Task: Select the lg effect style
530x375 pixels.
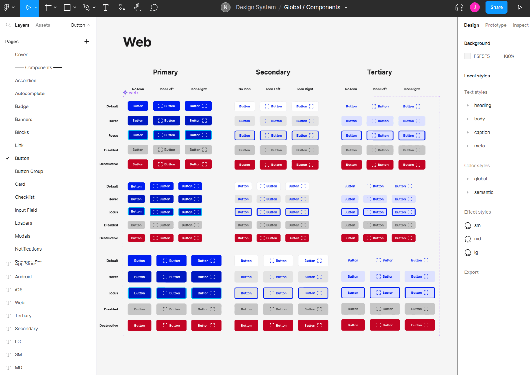Action: [476, 252]
